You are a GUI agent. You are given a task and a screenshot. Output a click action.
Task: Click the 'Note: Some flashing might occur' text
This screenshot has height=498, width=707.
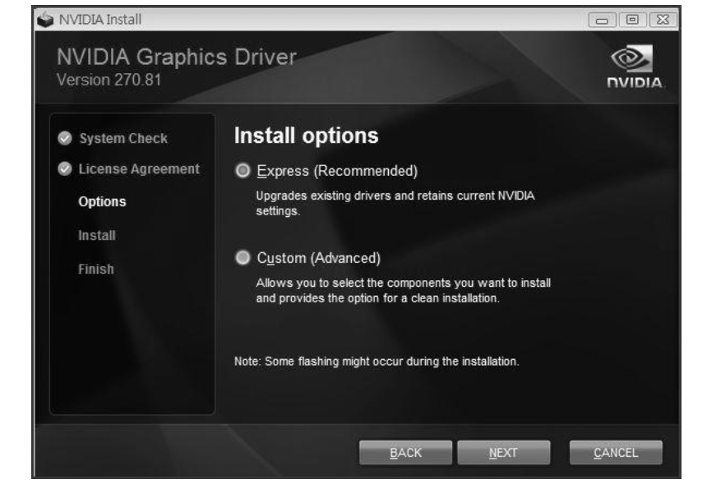(x=377, y=362)
